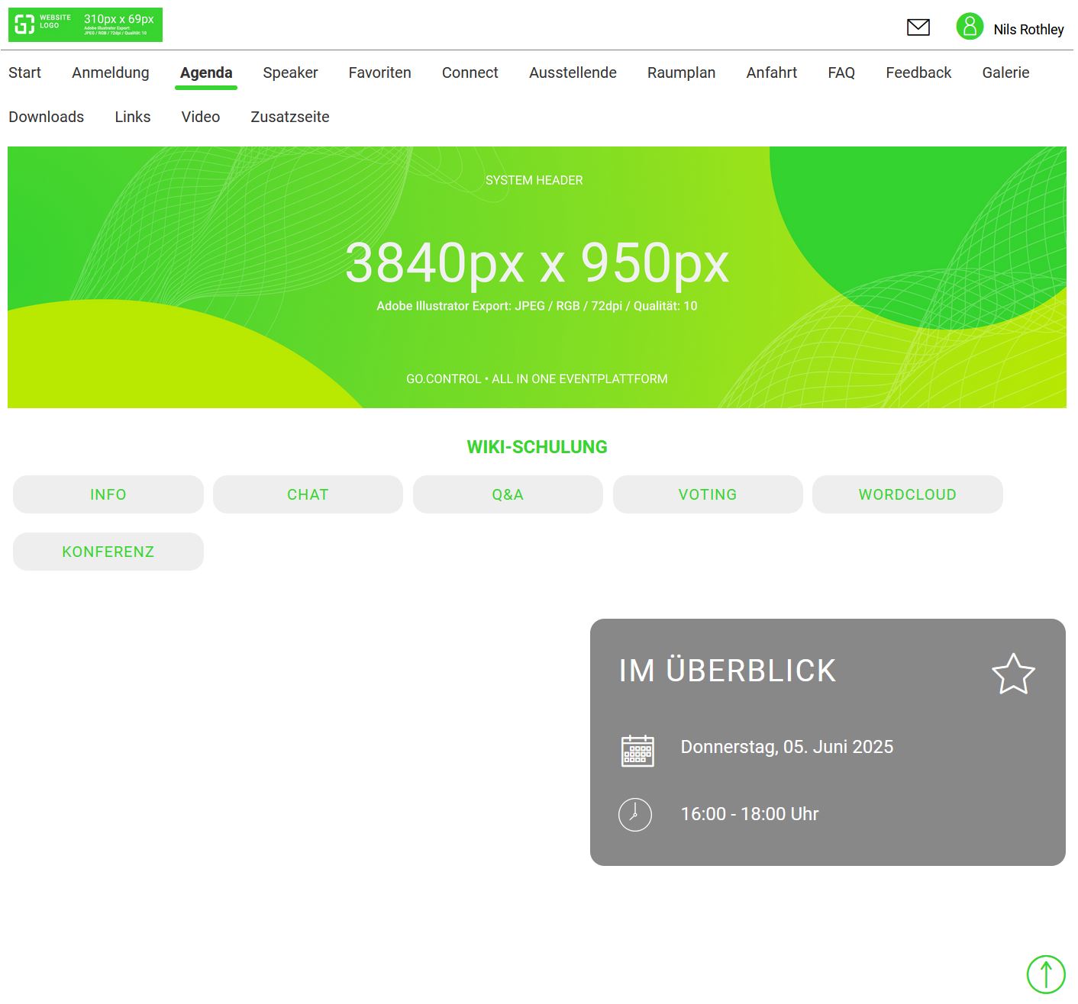Click the calendar icon beside the date

[x=637, y=750]
